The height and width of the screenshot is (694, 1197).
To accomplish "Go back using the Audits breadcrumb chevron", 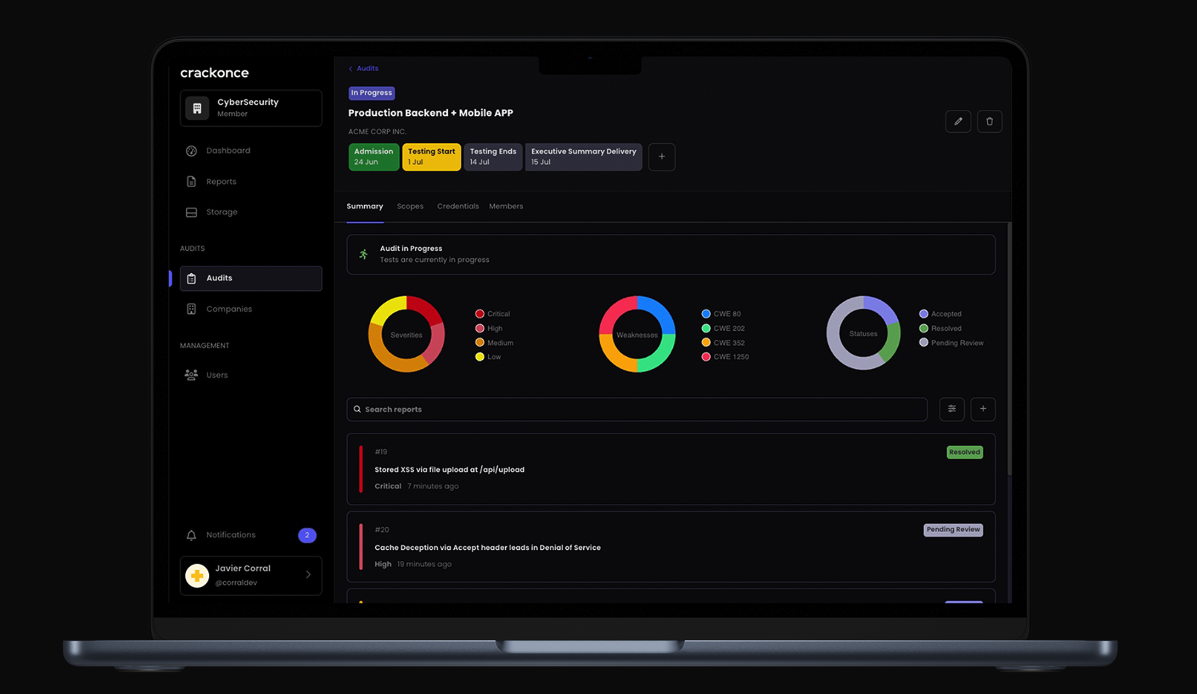I will click(x=350, y=68).
